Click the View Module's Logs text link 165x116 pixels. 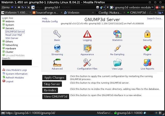coord(16,70)
